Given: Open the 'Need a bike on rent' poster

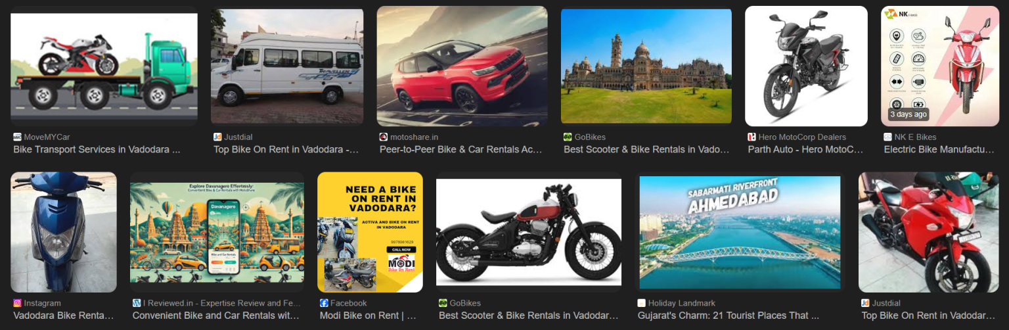Looking at the screenshot, I should [x=370, y=233].
